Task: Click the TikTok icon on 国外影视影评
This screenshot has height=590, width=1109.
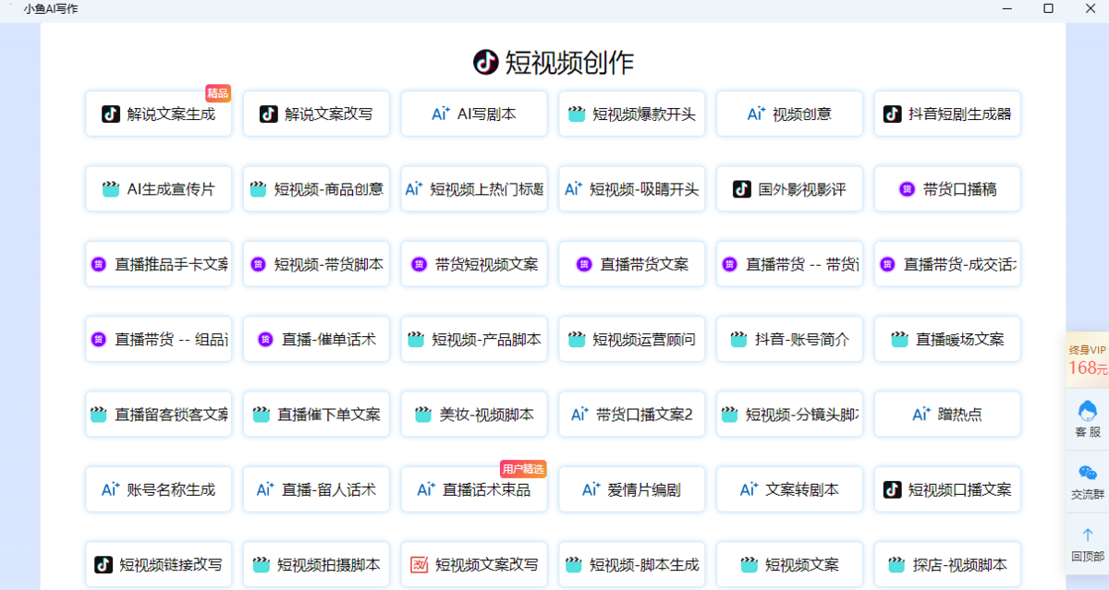Action: pyautogui.click(x=742, y=189)
